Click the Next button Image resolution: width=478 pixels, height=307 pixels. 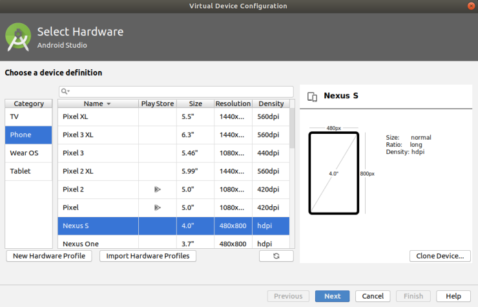coord(332,296)
